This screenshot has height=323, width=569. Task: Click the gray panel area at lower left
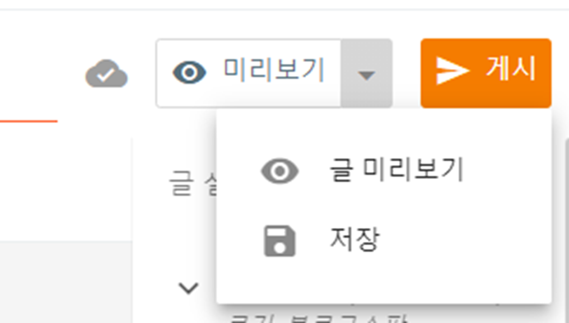(66, 282)
